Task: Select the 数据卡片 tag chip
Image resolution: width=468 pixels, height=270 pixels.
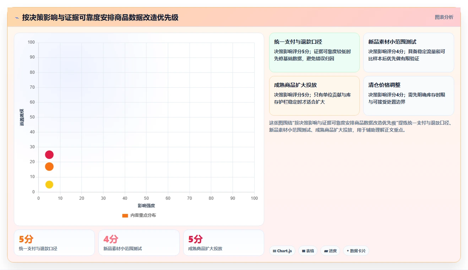Action: 356,251
